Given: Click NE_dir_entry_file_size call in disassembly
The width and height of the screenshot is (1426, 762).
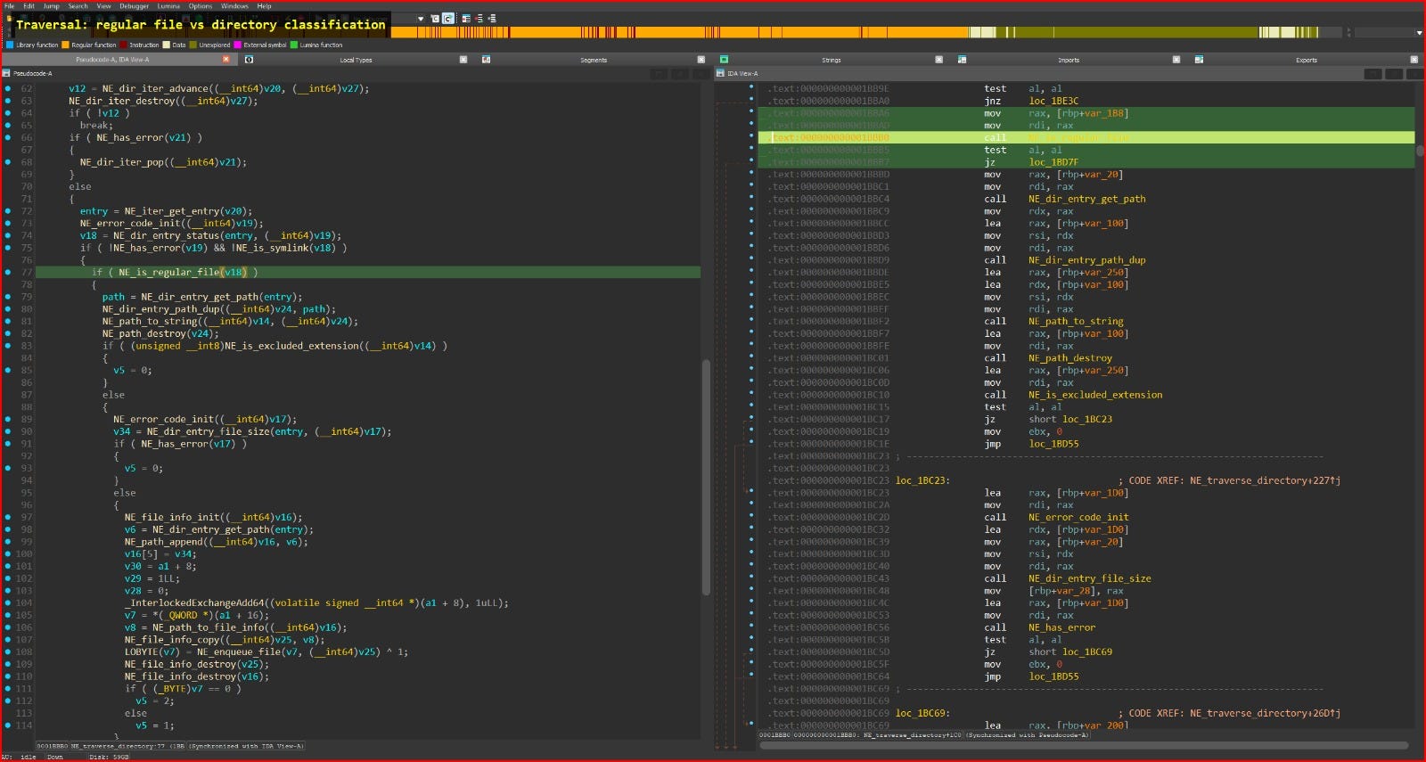Looking at the screenshot, I should (x=1090, y=578).
